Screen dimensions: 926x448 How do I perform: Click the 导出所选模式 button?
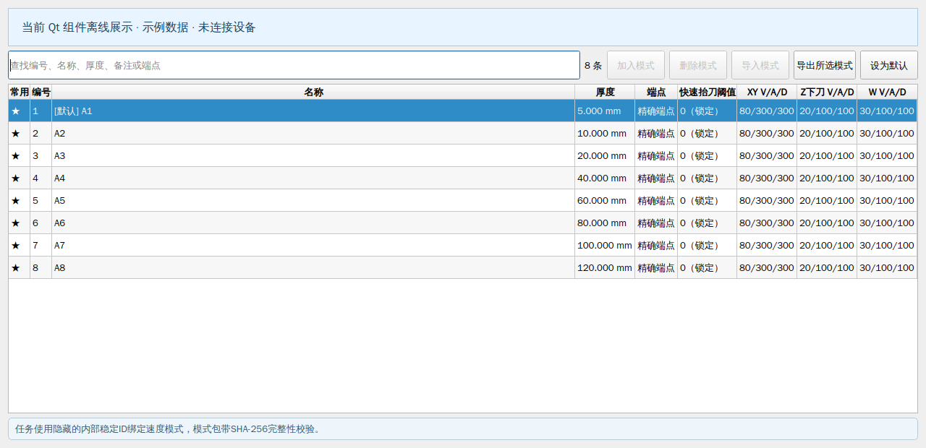(x=825, y=65)
